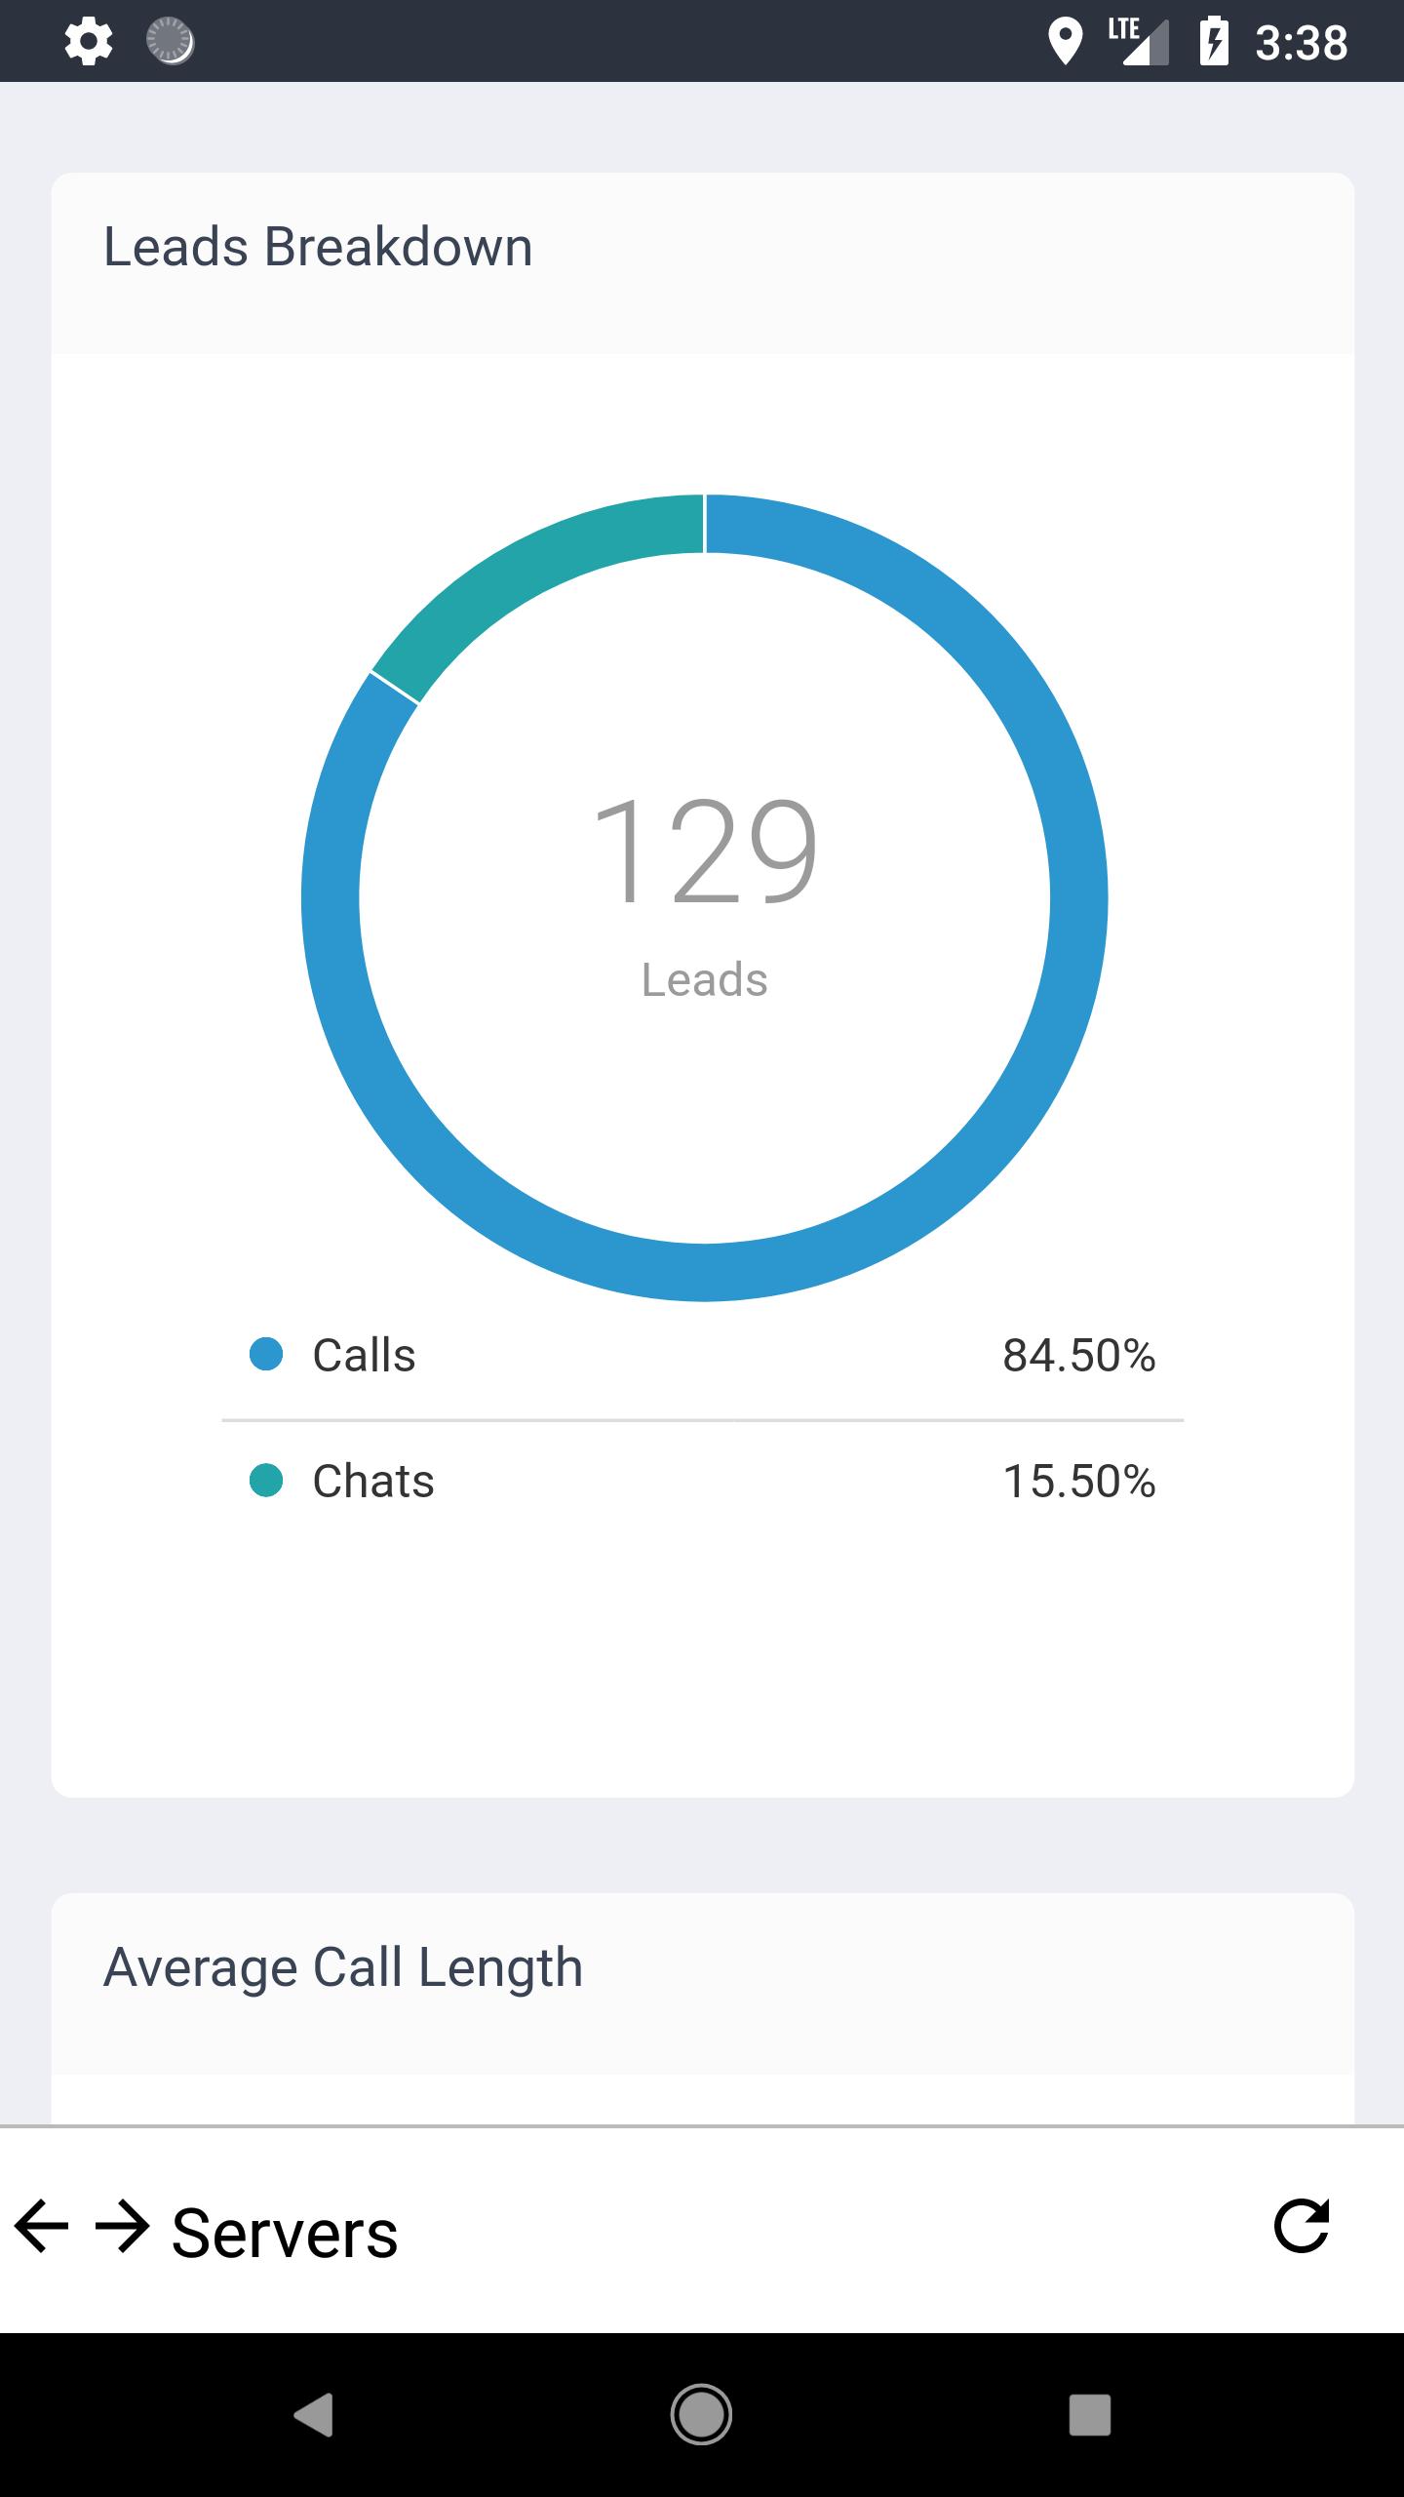Tap the battery charging icon
The width and height of the screenshot is (1404, 2497).
[x=1214, y=42]
